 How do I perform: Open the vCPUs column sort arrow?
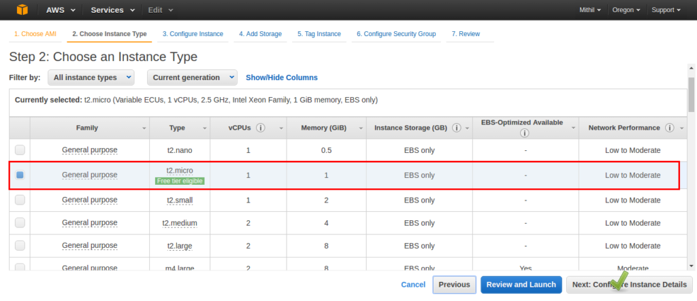(281, 128)
